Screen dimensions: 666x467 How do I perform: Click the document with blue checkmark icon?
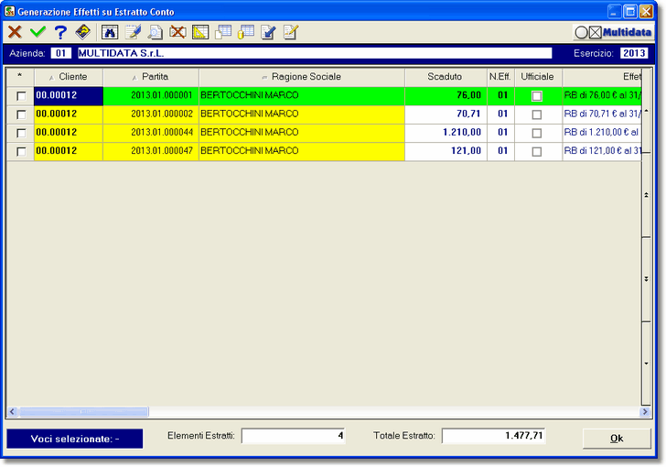(x=268, y=32)
